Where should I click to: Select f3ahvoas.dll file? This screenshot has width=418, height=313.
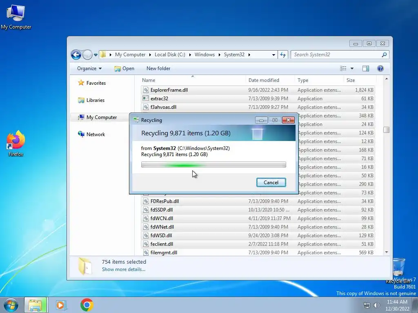tap(258, 107)
